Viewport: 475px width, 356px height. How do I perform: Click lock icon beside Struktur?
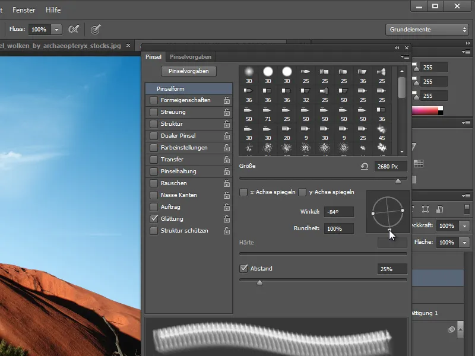click(x=227, y=124)
